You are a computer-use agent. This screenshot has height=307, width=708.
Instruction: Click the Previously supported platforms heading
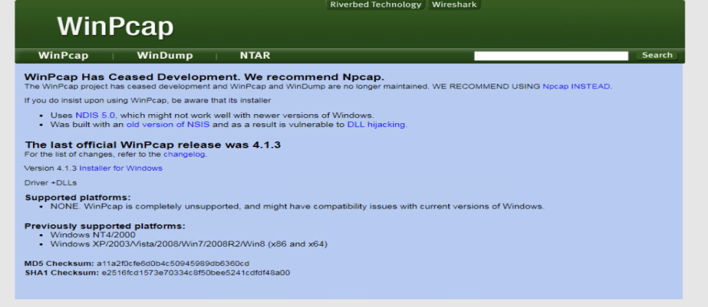(105, 226)
